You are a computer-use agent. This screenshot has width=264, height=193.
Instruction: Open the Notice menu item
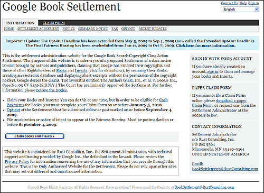pyautogui.click(x=69, y=29)
